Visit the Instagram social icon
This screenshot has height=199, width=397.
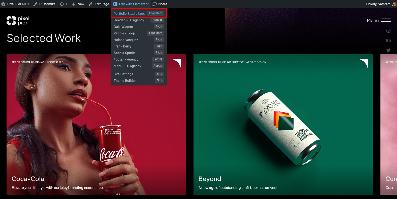(x=388, y=31)
